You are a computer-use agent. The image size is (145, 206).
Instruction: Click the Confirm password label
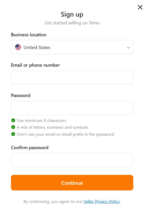coord(30,148)
